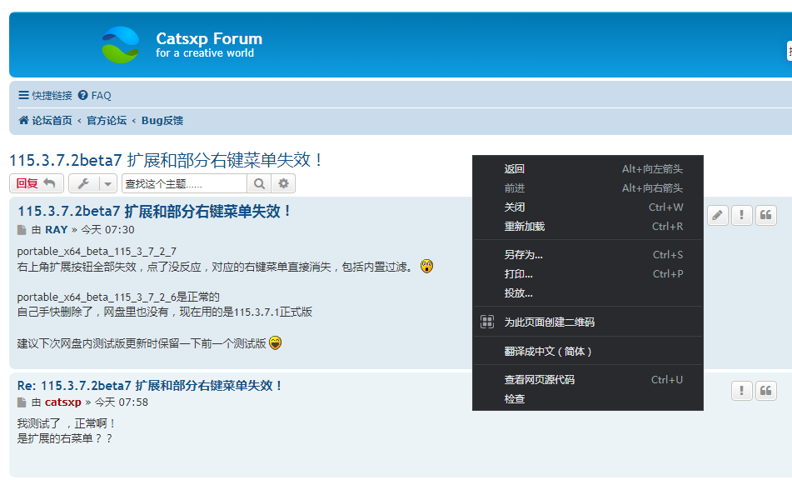The height and width of the screenshot is (480, 792).
Task: Click the QR code icon in context menu
Action: pos(487,322)
